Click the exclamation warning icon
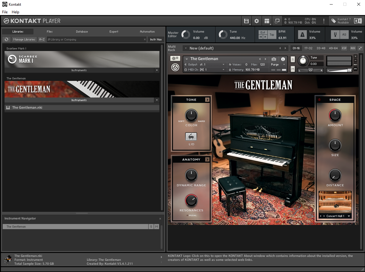365x272 pixels. pos(324,21)
